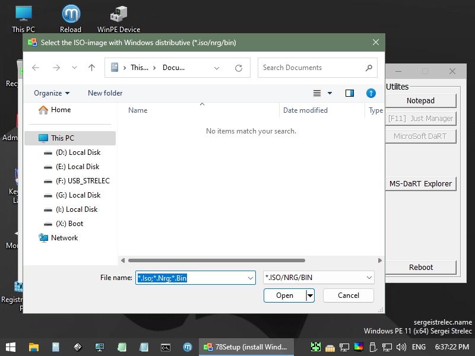
Task: Click the MS-DaRT Explorer button
Action: click(420, 183)
